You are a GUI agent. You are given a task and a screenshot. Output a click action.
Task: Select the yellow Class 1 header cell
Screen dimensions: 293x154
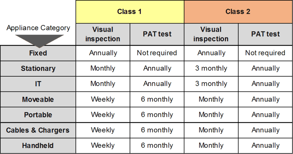tap(130, 12)
